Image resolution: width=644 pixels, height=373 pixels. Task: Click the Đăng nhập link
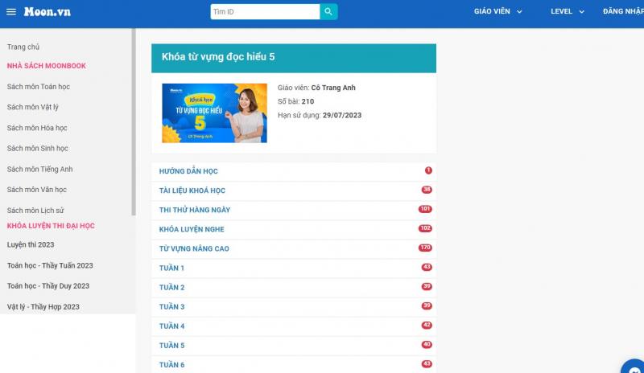click(x=623, y=11)
